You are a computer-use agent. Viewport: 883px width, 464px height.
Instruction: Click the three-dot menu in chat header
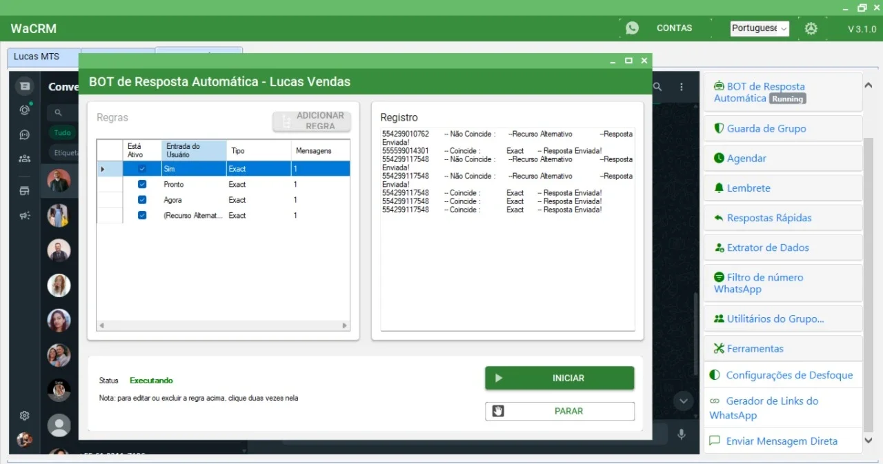click(682, 87)
